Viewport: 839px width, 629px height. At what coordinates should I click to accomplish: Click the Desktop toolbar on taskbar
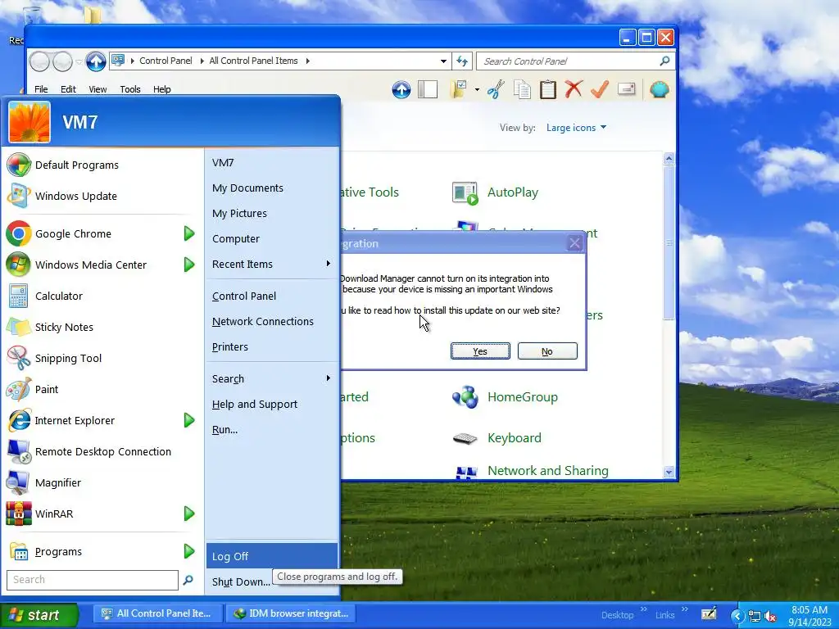(x=617, y=615)
